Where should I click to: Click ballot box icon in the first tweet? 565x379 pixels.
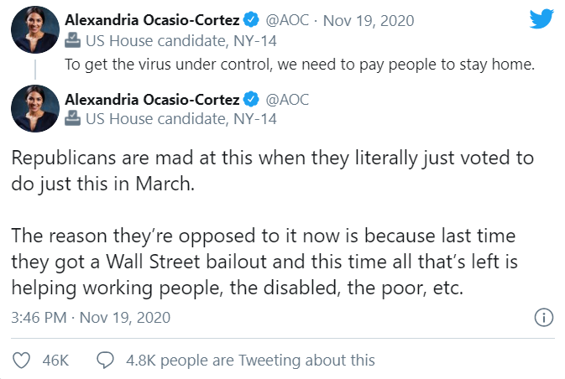tap(72, 40)
